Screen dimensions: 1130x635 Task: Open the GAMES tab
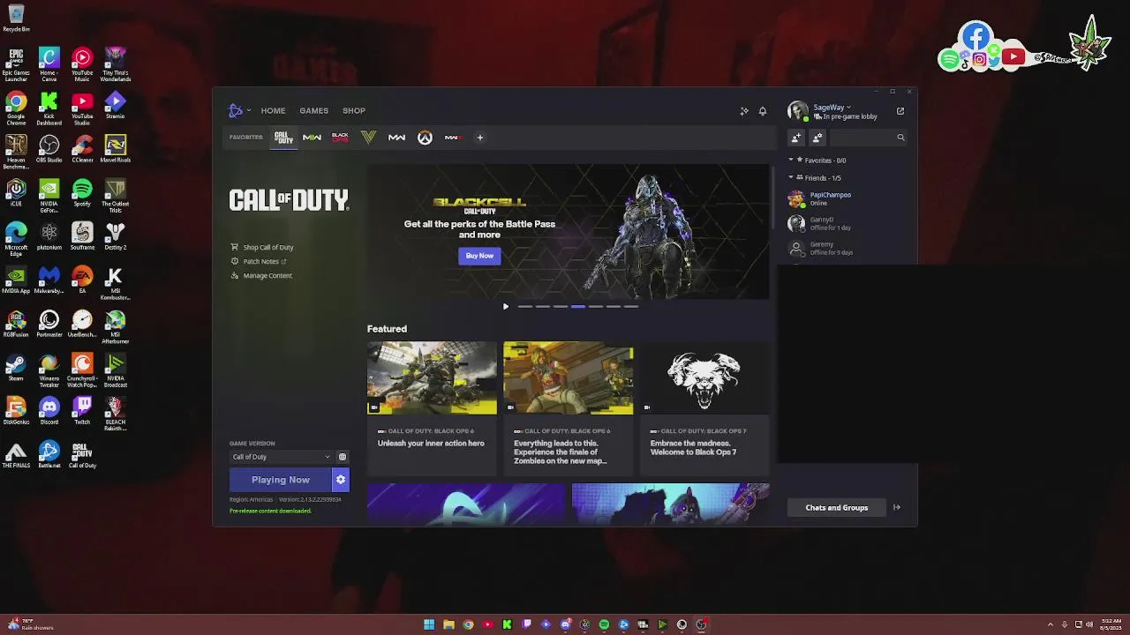point(313,111)
